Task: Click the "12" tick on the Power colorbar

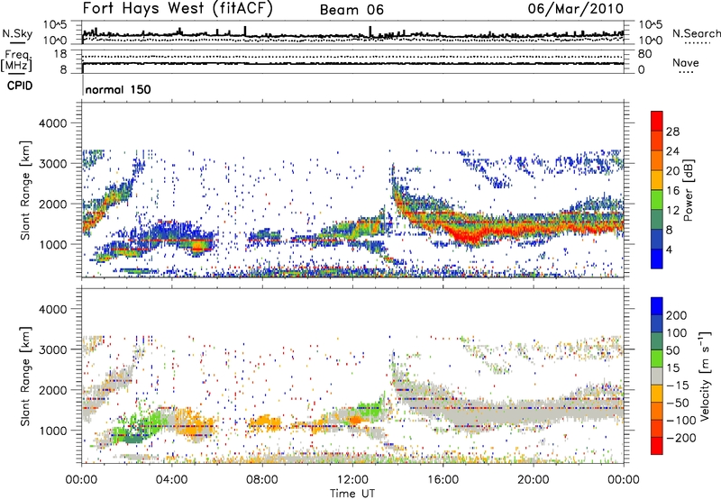Action: click(672, 211)
